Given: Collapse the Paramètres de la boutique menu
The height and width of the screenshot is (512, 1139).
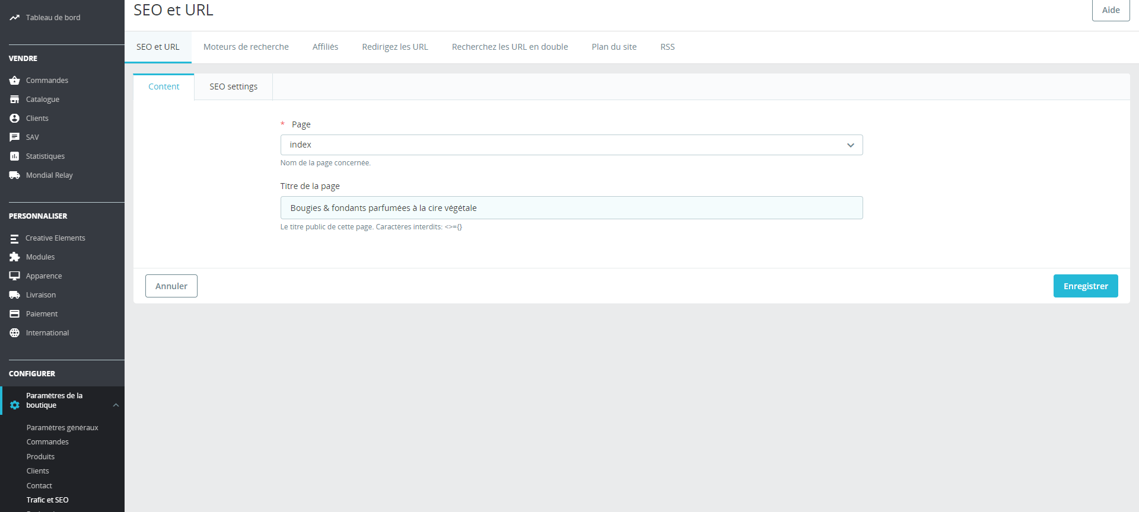Looking at the screenshot, I should (x=116, y=405).
